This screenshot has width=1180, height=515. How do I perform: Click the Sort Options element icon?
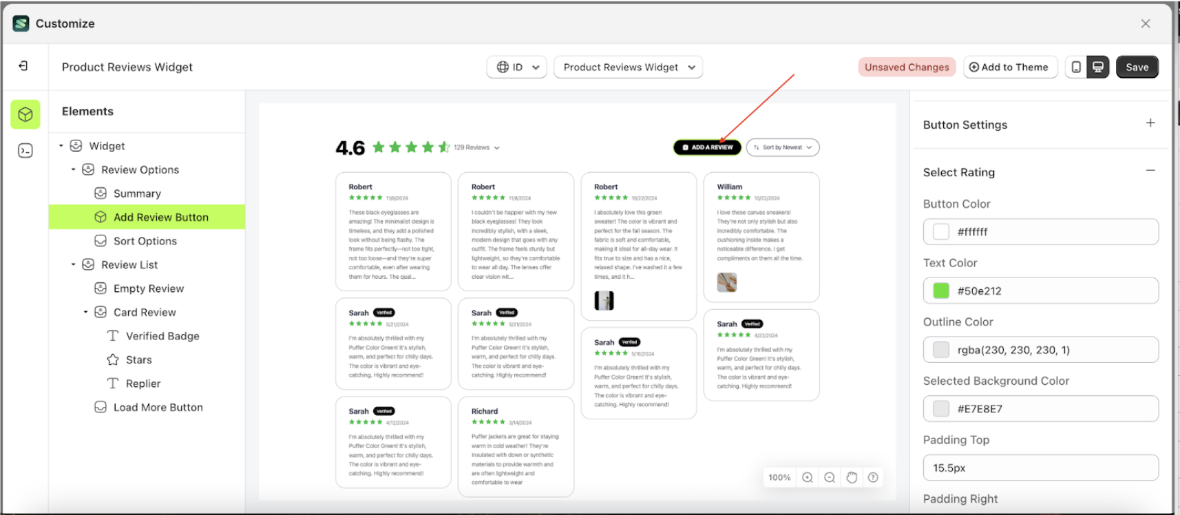coord(101,241)
